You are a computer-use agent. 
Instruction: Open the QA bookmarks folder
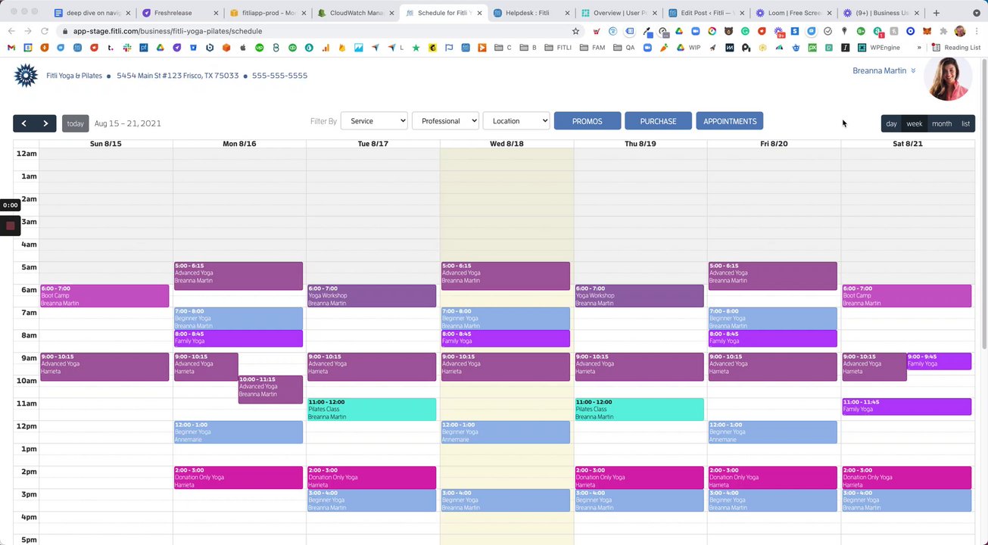click(624, 48)
